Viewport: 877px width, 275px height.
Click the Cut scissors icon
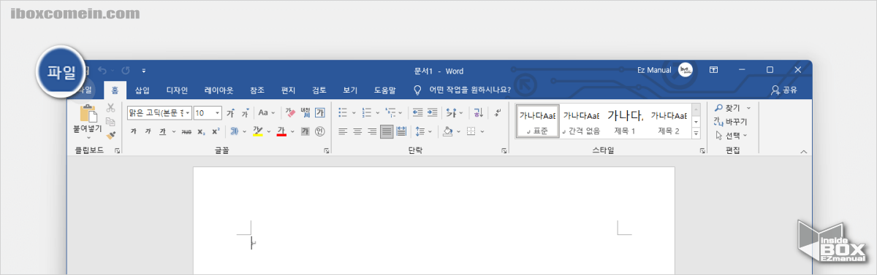click(x=111, y=108)
